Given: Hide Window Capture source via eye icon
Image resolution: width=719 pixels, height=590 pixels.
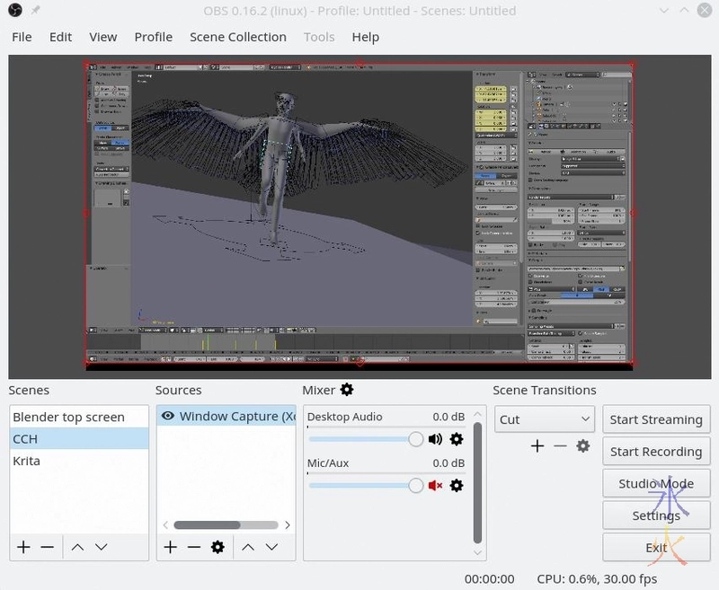Looking at the screenshot, I should click(167, 417).
